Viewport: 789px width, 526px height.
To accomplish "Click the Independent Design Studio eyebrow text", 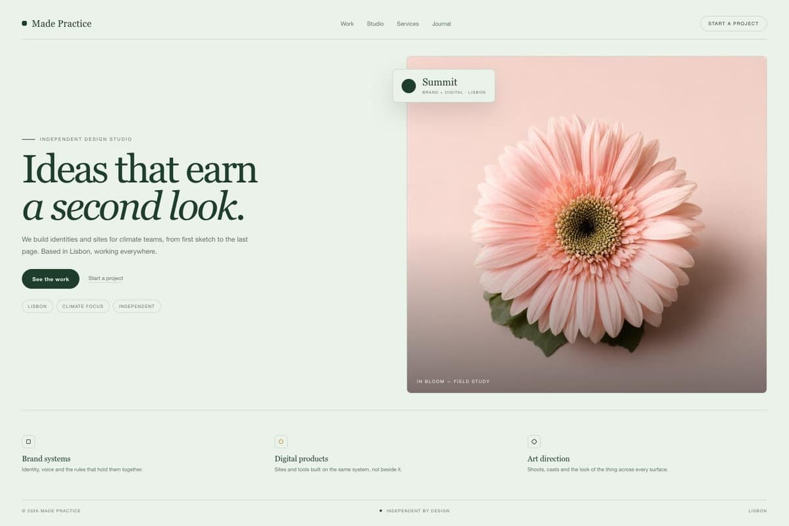I will 85,139.
